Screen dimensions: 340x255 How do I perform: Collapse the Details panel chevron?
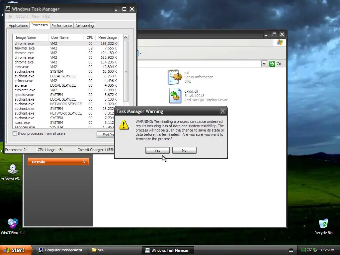(84, 162)
